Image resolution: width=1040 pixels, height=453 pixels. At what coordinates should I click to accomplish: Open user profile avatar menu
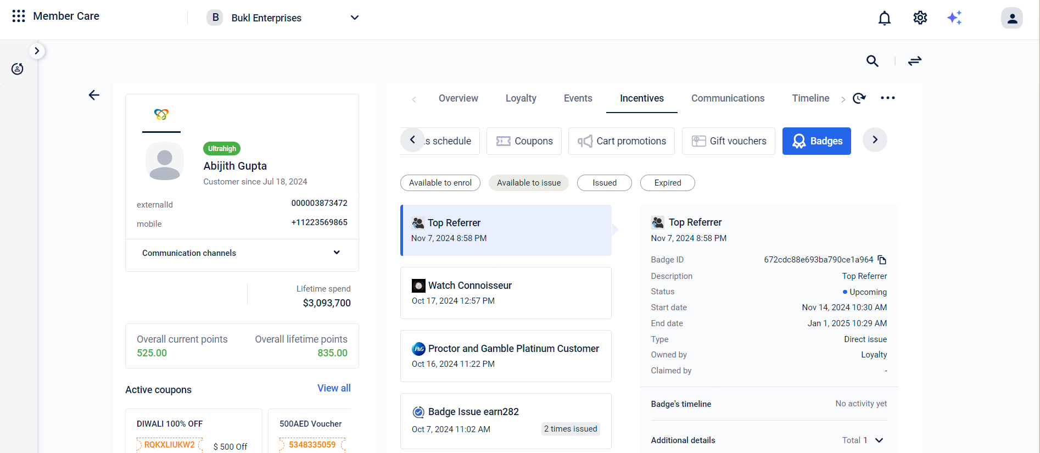[x=1012, y=18]
